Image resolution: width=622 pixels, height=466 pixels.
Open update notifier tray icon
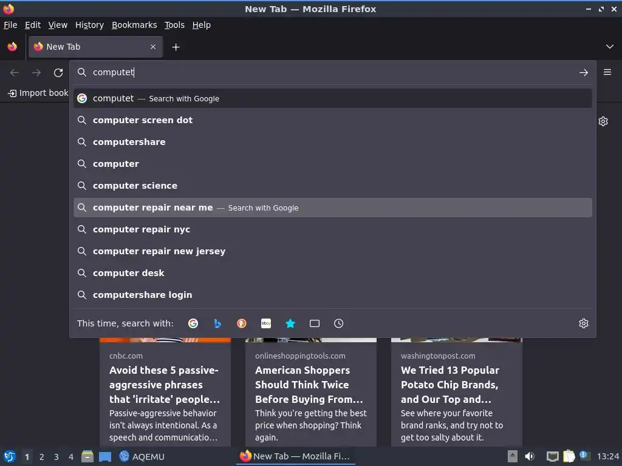[584, 456]
